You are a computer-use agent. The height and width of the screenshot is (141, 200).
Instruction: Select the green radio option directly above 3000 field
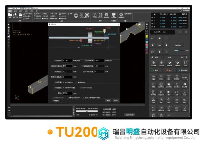tap(63, 88)
